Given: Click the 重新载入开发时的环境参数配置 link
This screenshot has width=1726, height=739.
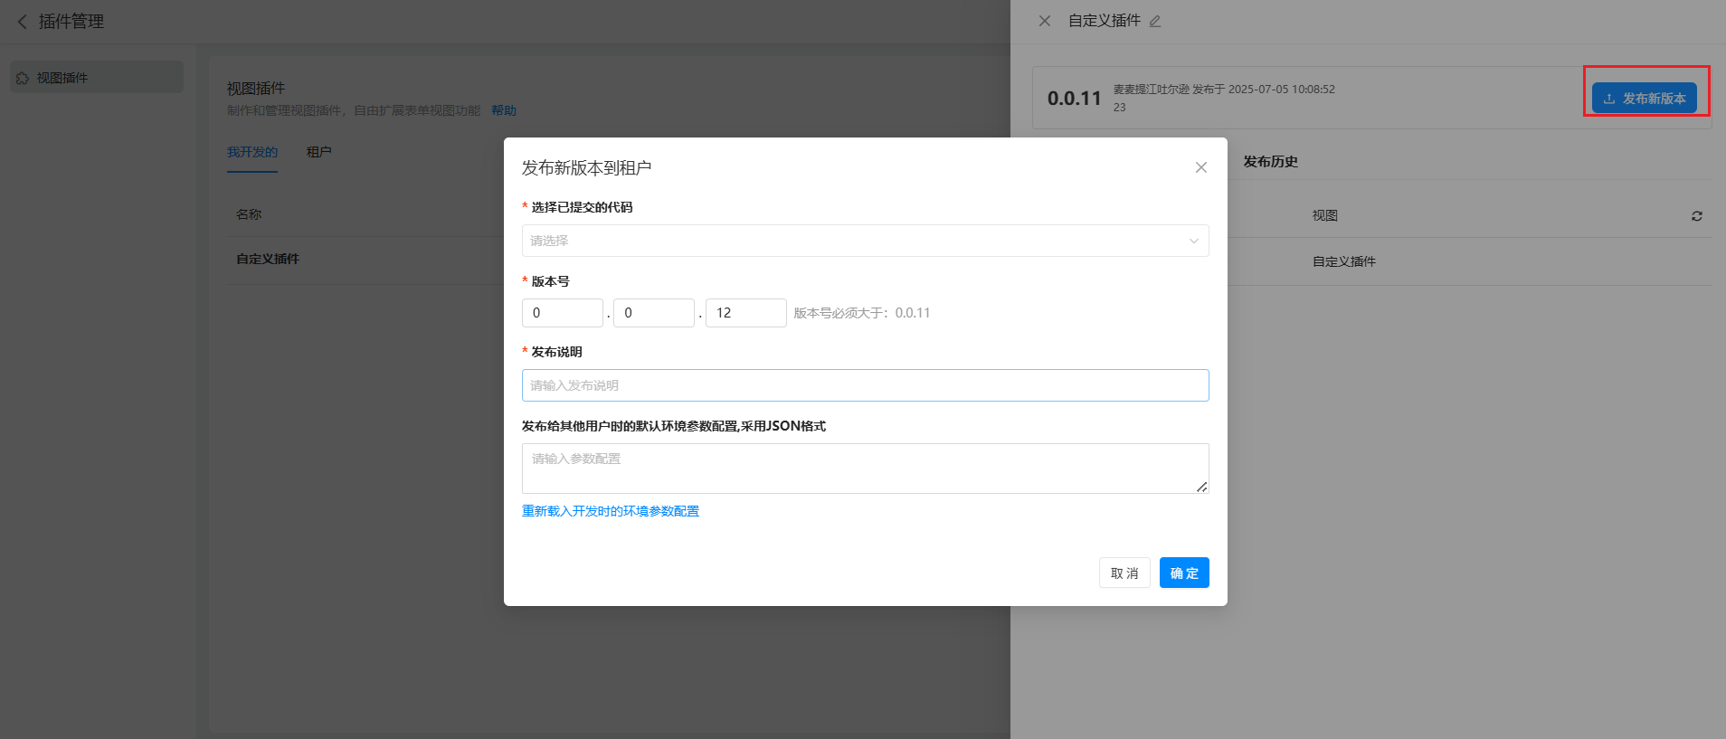Looking at the screenshot, I should (x=610, y=511).
